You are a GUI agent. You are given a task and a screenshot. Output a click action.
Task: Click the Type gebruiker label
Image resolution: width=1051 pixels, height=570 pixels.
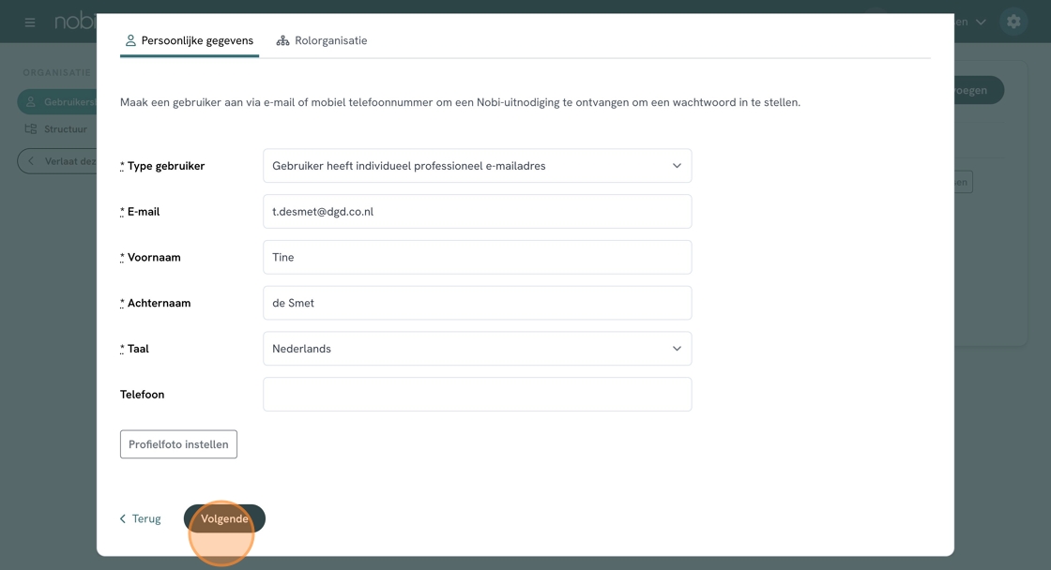point(165,166)
